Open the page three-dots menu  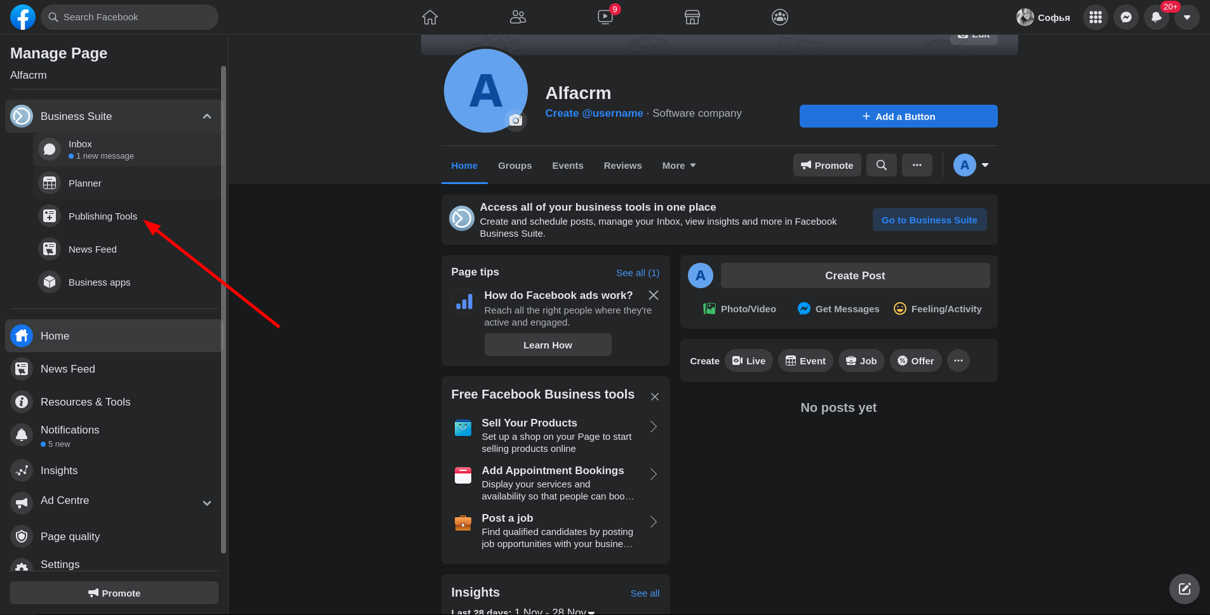(x=917, y=165)
